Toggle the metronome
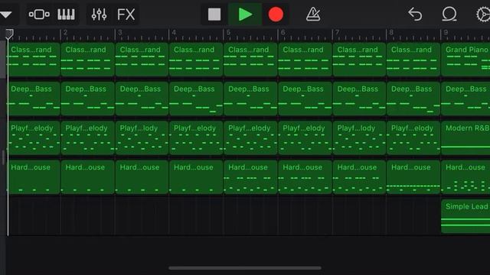The width and height of the screenshot is (490, 275). [313, 15]
